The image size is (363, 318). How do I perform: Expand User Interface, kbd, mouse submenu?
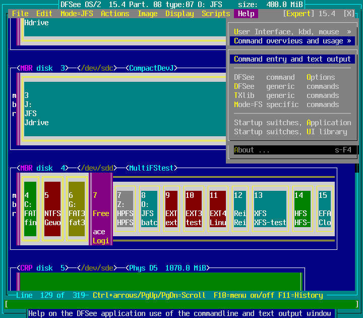point(292,32)
